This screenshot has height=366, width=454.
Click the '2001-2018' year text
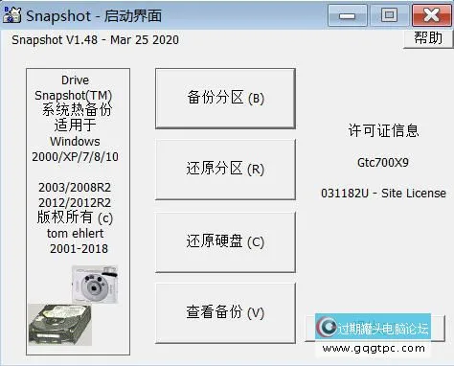coord(79,249)
